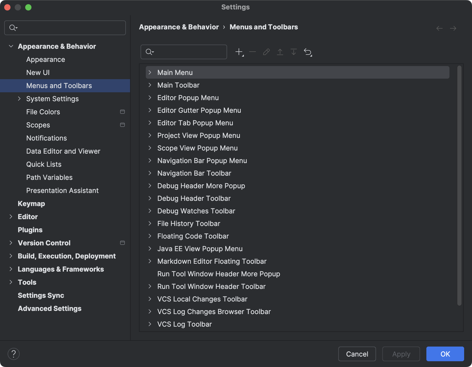Expand the Main Menu entry
This screenshot has height=367, width=472.
point(150,72)
